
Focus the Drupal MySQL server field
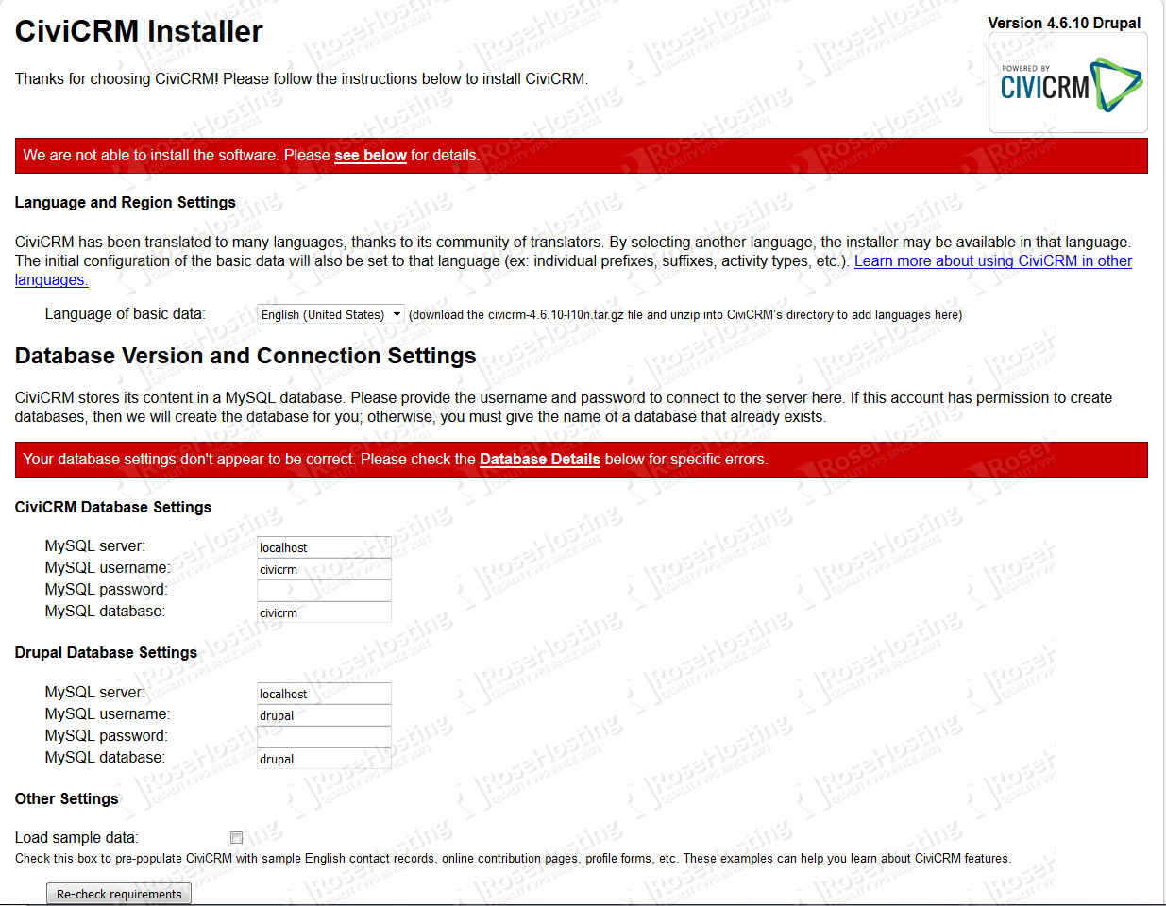click(x=324, y=694)
